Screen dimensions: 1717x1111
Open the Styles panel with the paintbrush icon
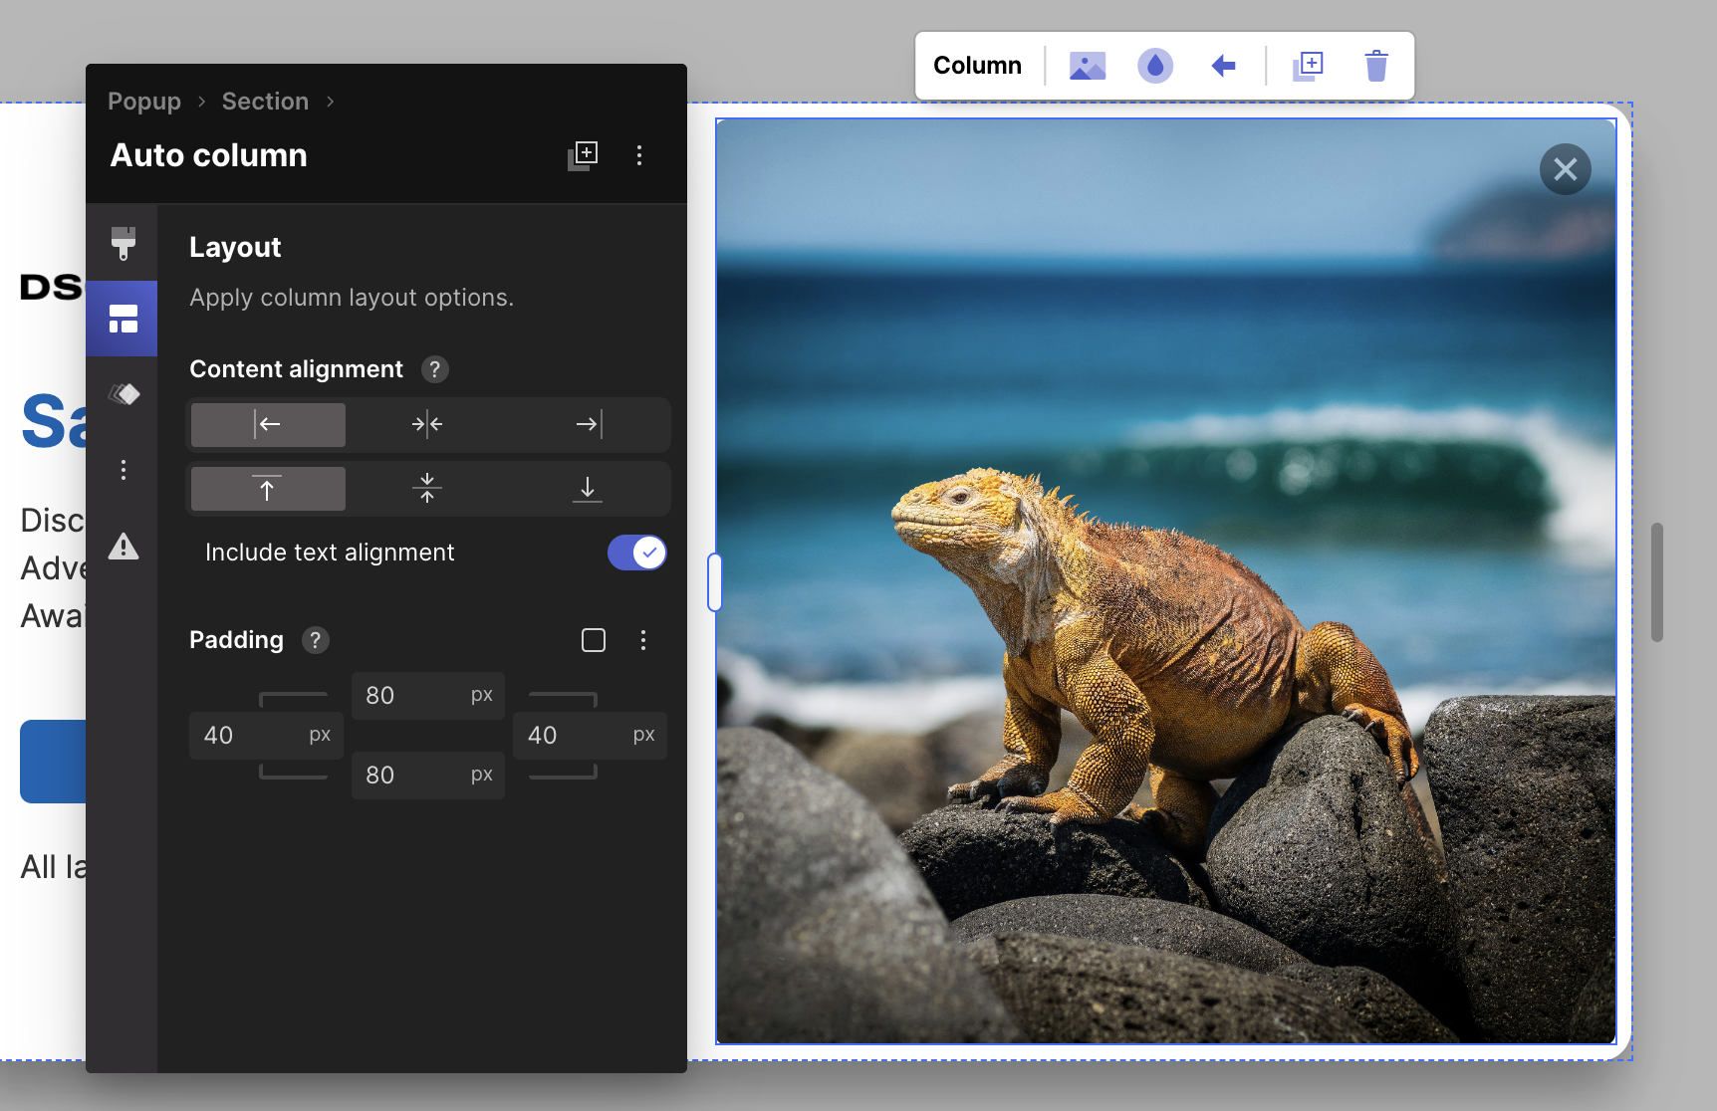pos(122,242)
